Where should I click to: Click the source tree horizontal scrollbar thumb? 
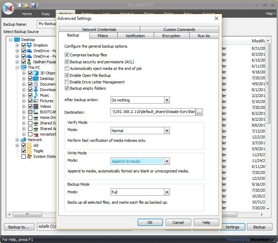coord(27,214)
